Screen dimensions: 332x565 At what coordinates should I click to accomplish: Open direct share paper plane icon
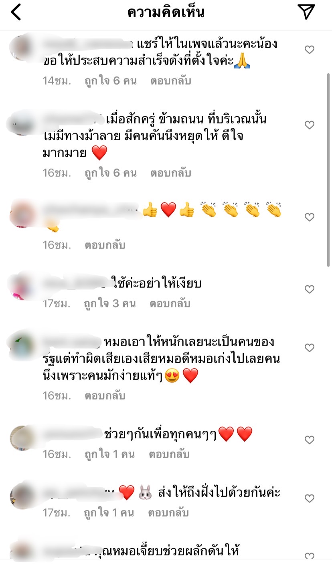(307, 12)
